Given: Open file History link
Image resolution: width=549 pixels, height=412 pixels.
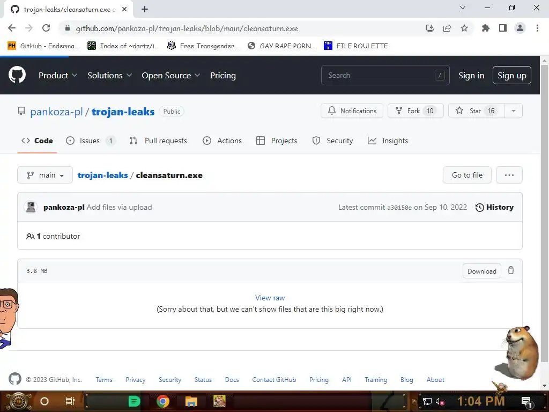Looking at the screenshot, I should (x=494, y=207).
